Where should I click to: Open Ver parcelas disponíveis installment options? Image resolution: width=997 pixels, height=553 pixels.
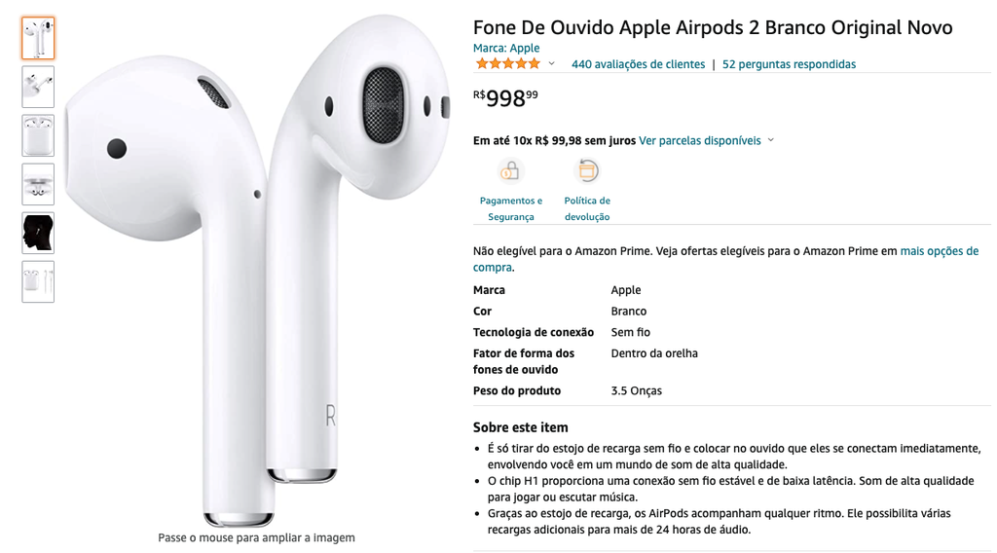(x=699, y=140)
